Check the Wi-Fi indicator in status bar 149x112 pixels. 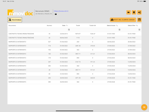[138, 1]
